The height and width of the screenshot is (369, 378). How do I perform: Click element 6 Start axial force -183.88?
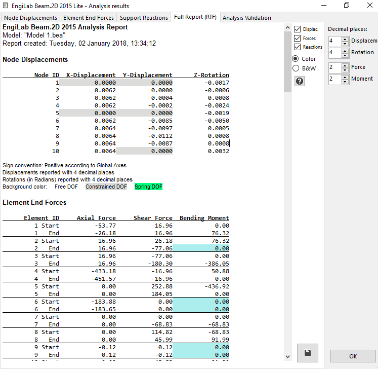click(x=104, y=302)
